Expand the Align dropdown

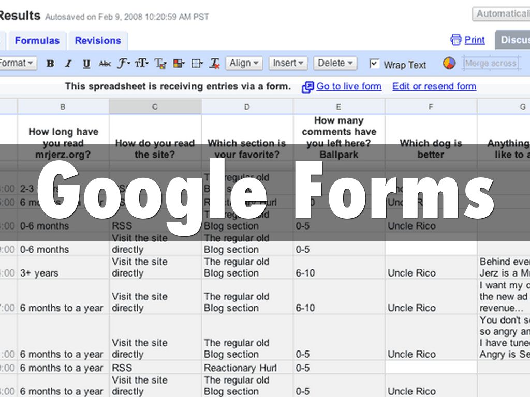[x=244, y=63]
